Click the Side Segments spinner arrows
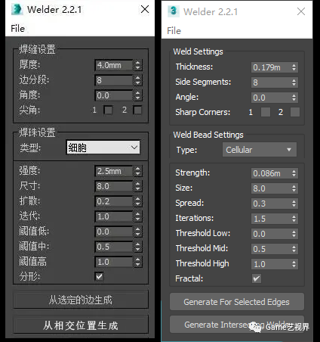Screen dimensions: 320x342 click(x=294, y=82)
